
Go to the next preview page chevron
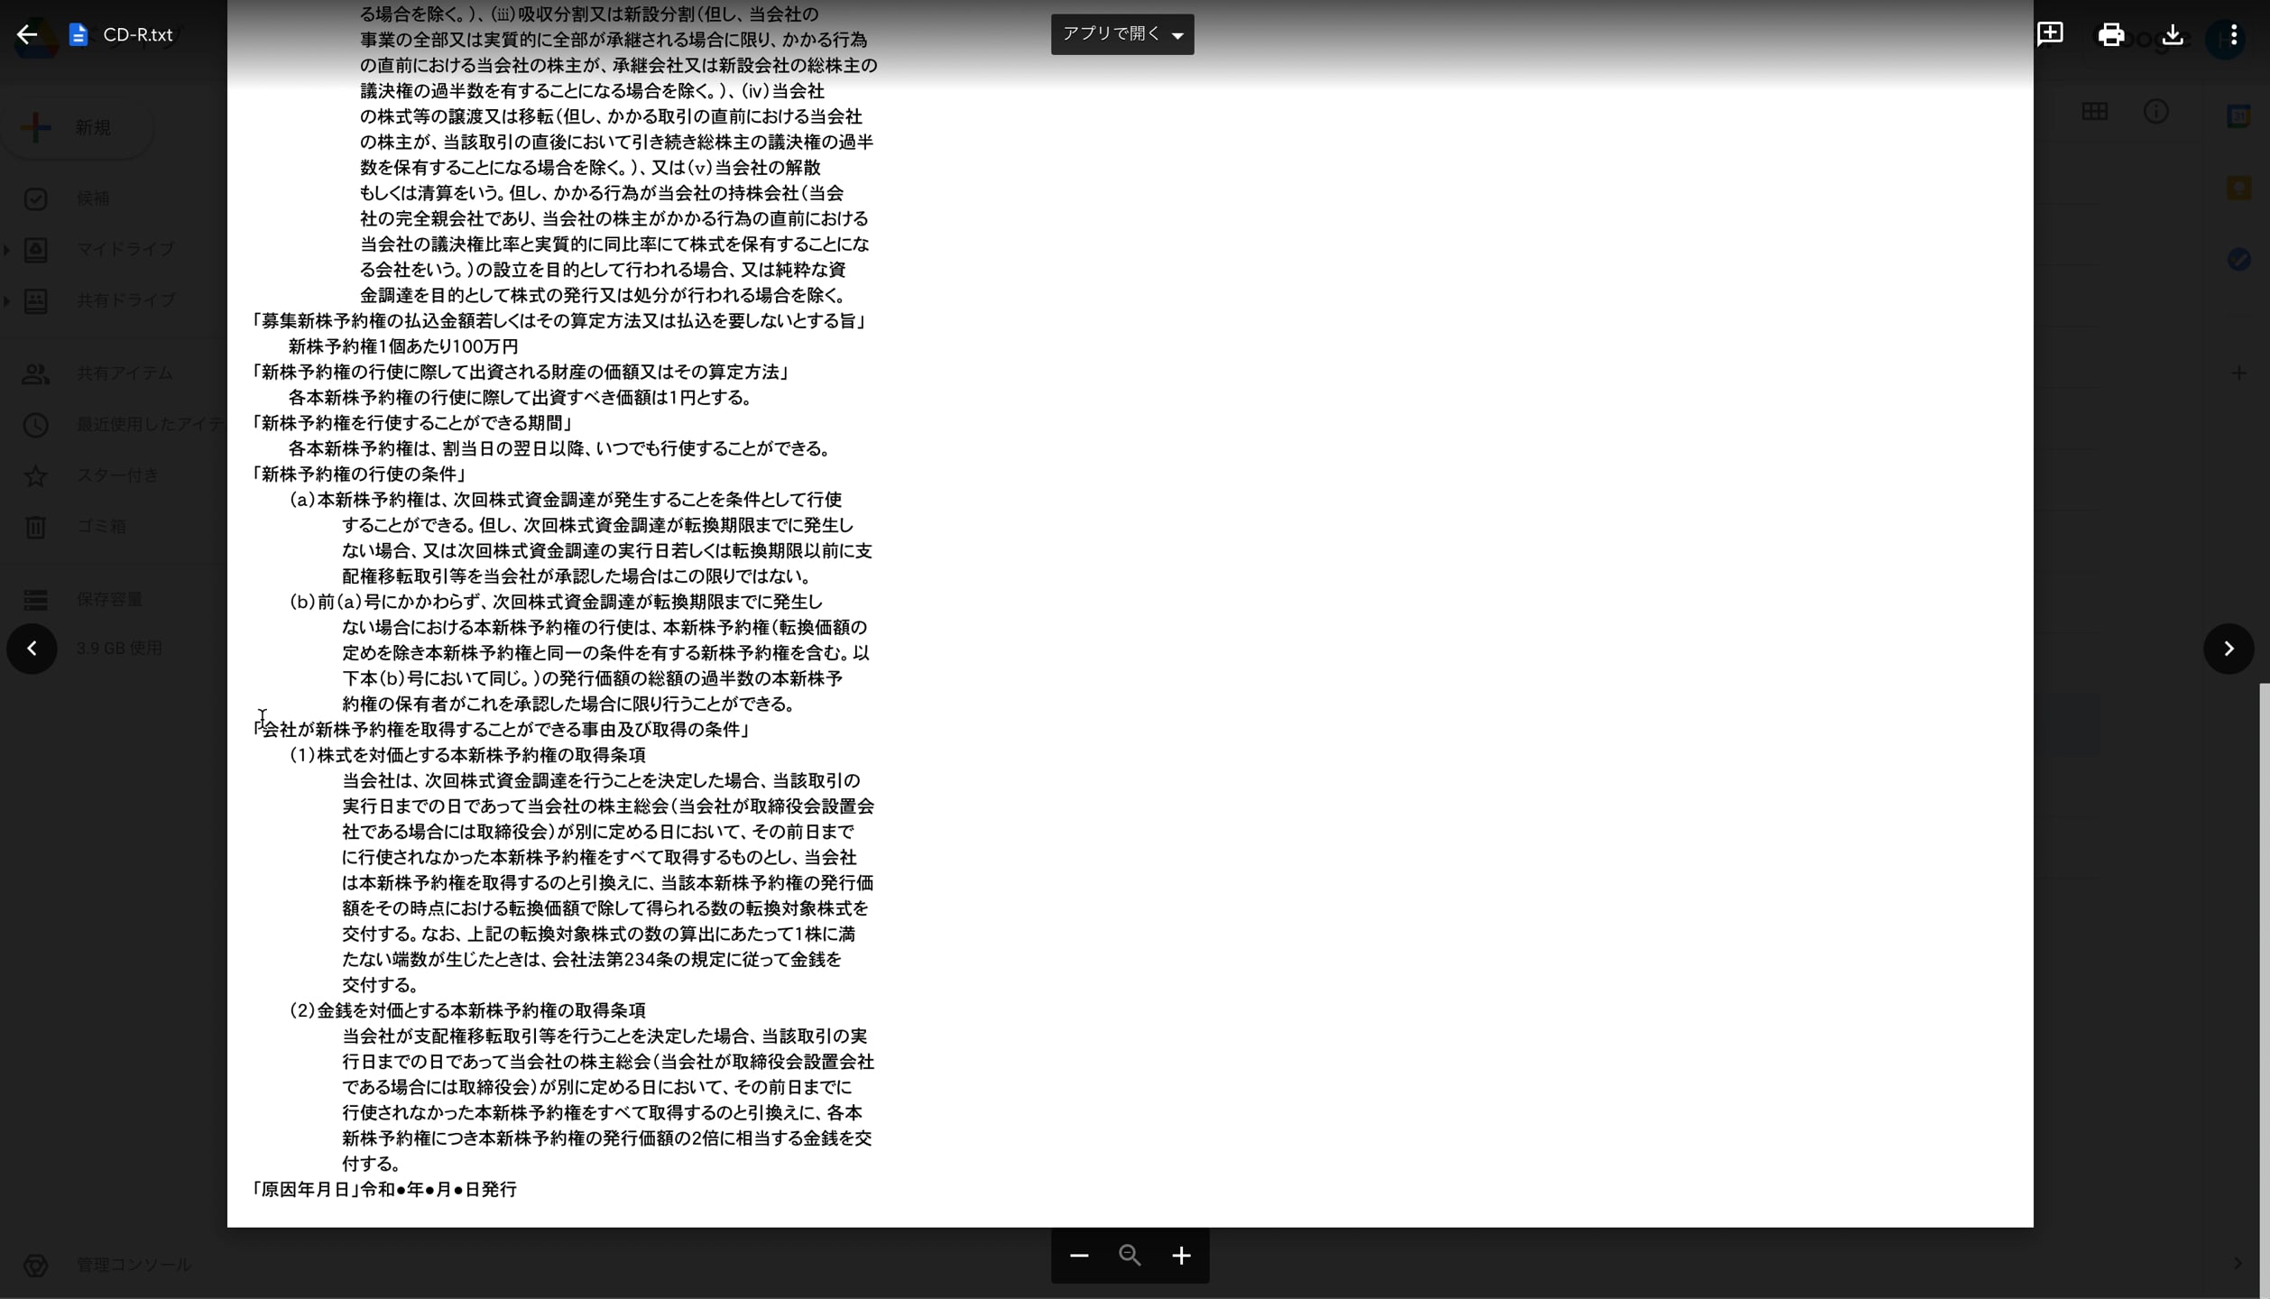point(2228,649)
